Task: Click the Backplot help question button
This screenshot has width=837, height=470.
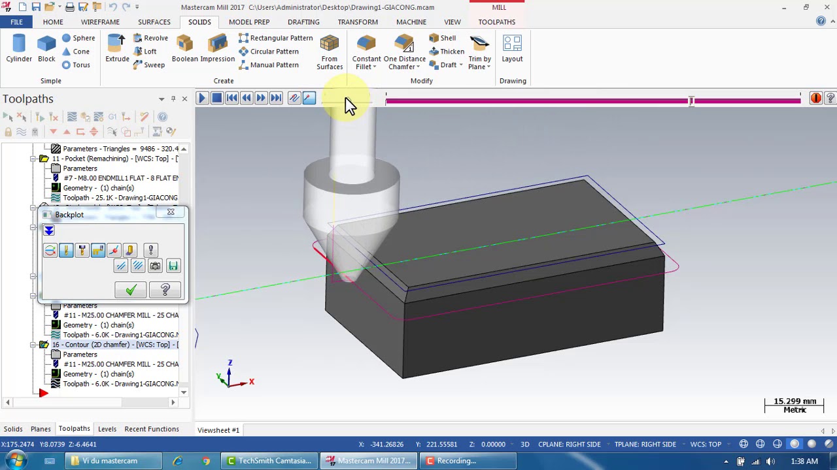Action: pos(165,290)
